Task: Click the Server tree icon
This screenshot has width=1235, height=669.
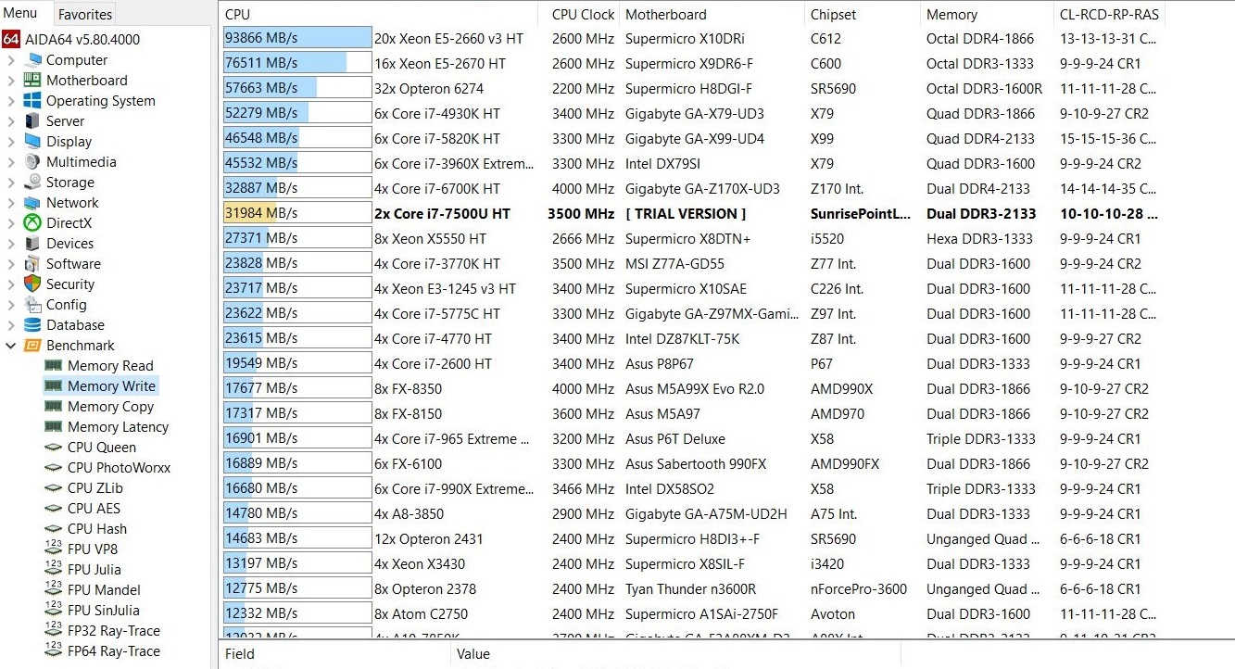Action: pos(32,121)
